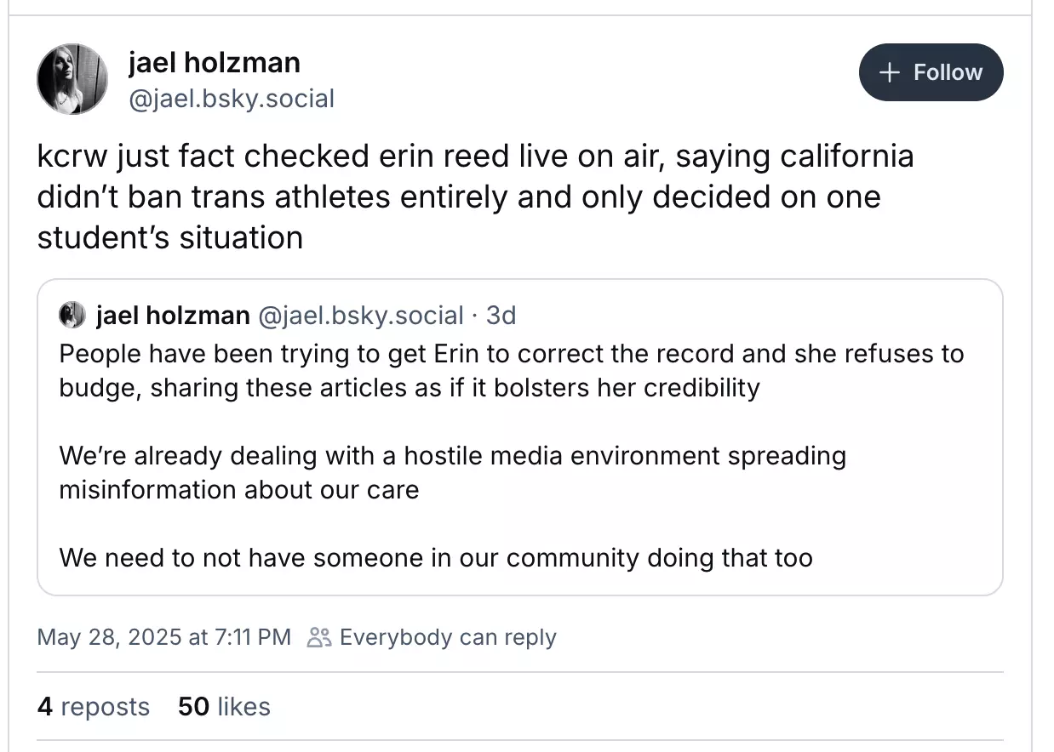Click the plus icon on the Follow button
Screen dimensions: 1054x752
point(889,73)
